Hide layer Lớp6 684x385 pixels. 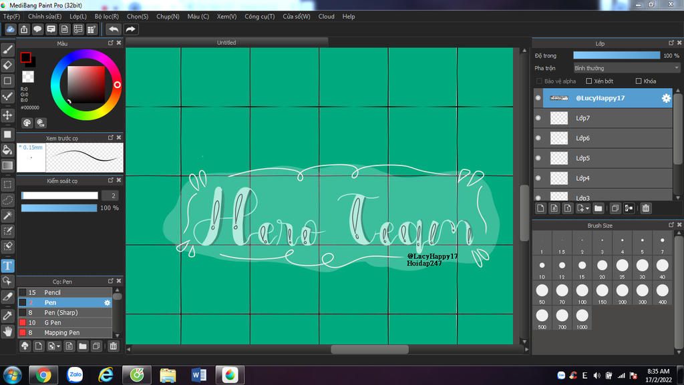(x=538, y=138)
